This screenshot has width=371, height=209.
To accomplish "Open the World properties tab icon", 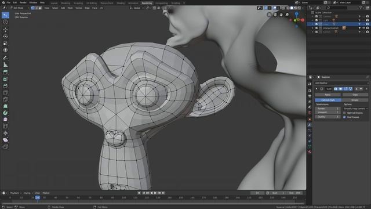I will click(x=310, y=113).
